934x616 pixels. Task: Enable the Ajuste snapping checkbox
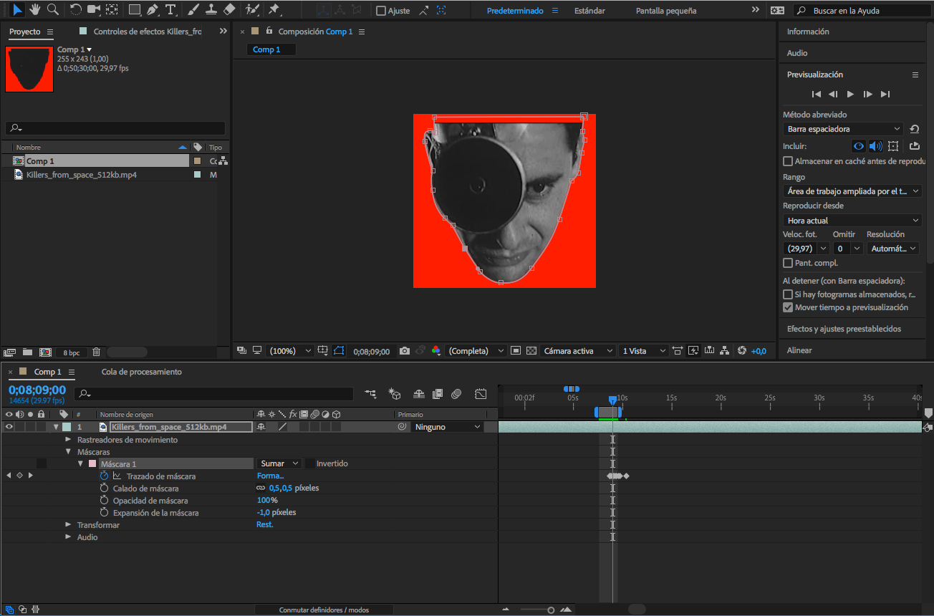tap(381, 11)
